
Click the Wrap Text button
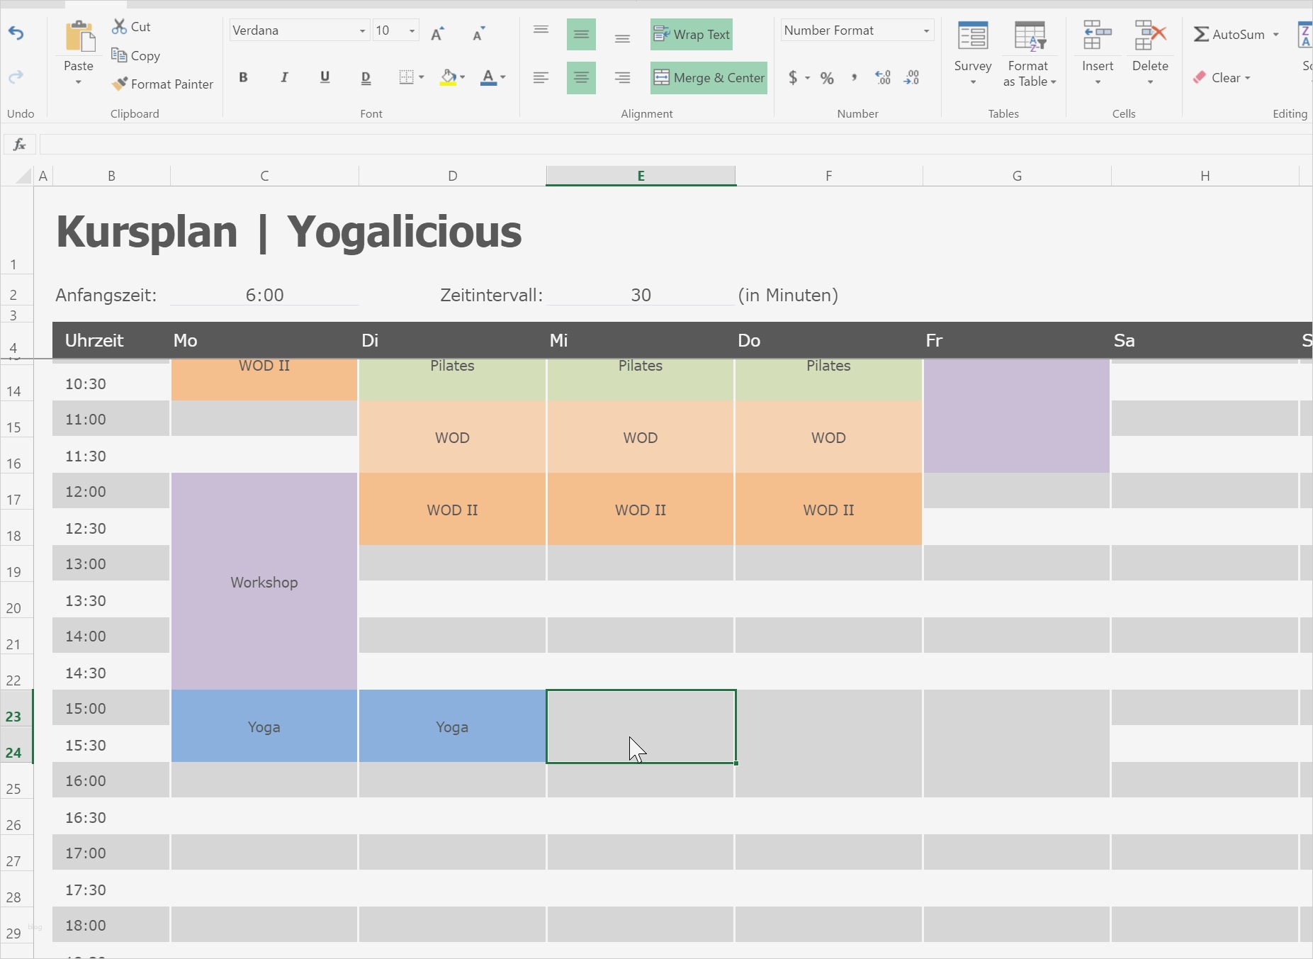(692, 34)
